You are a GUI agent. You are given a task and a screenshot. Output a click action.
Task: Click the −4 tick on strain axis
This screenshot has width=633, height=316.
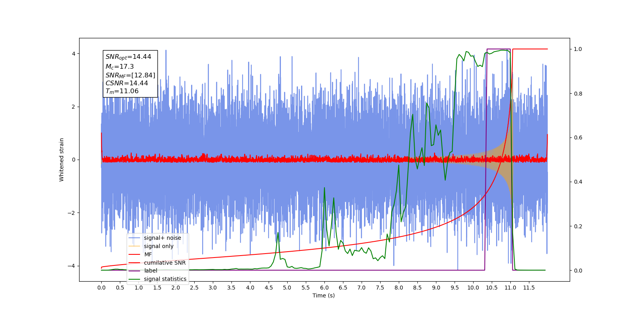click(71, 266)
